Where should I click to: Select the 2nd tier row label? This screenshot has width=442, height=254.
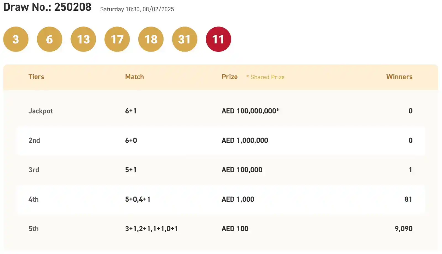click(34, 140)
